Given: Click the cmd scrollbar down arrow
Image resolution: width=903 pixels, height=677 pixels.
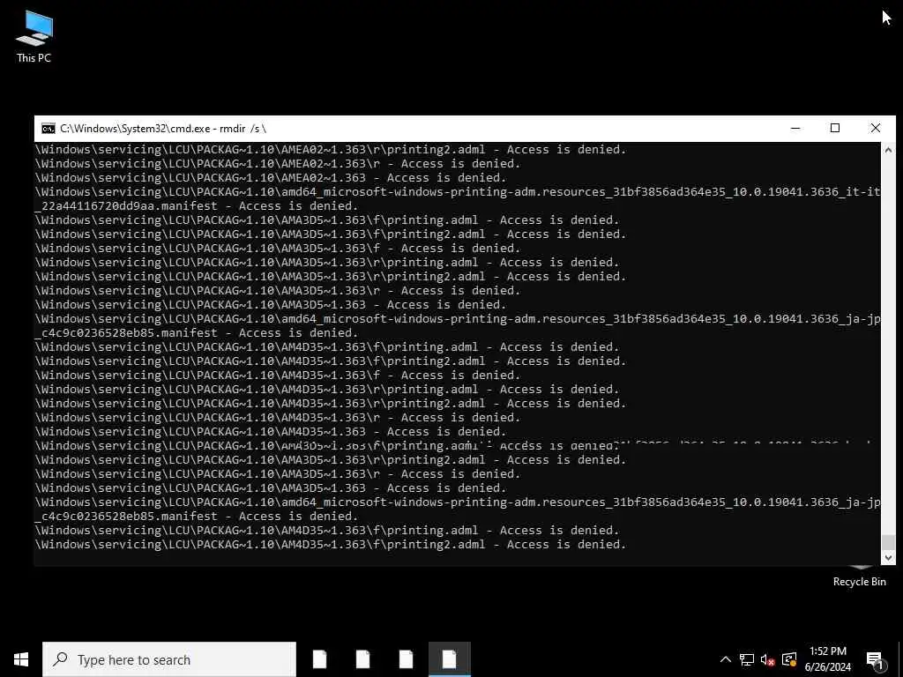Looking at the screenshot, I should 888,558.
